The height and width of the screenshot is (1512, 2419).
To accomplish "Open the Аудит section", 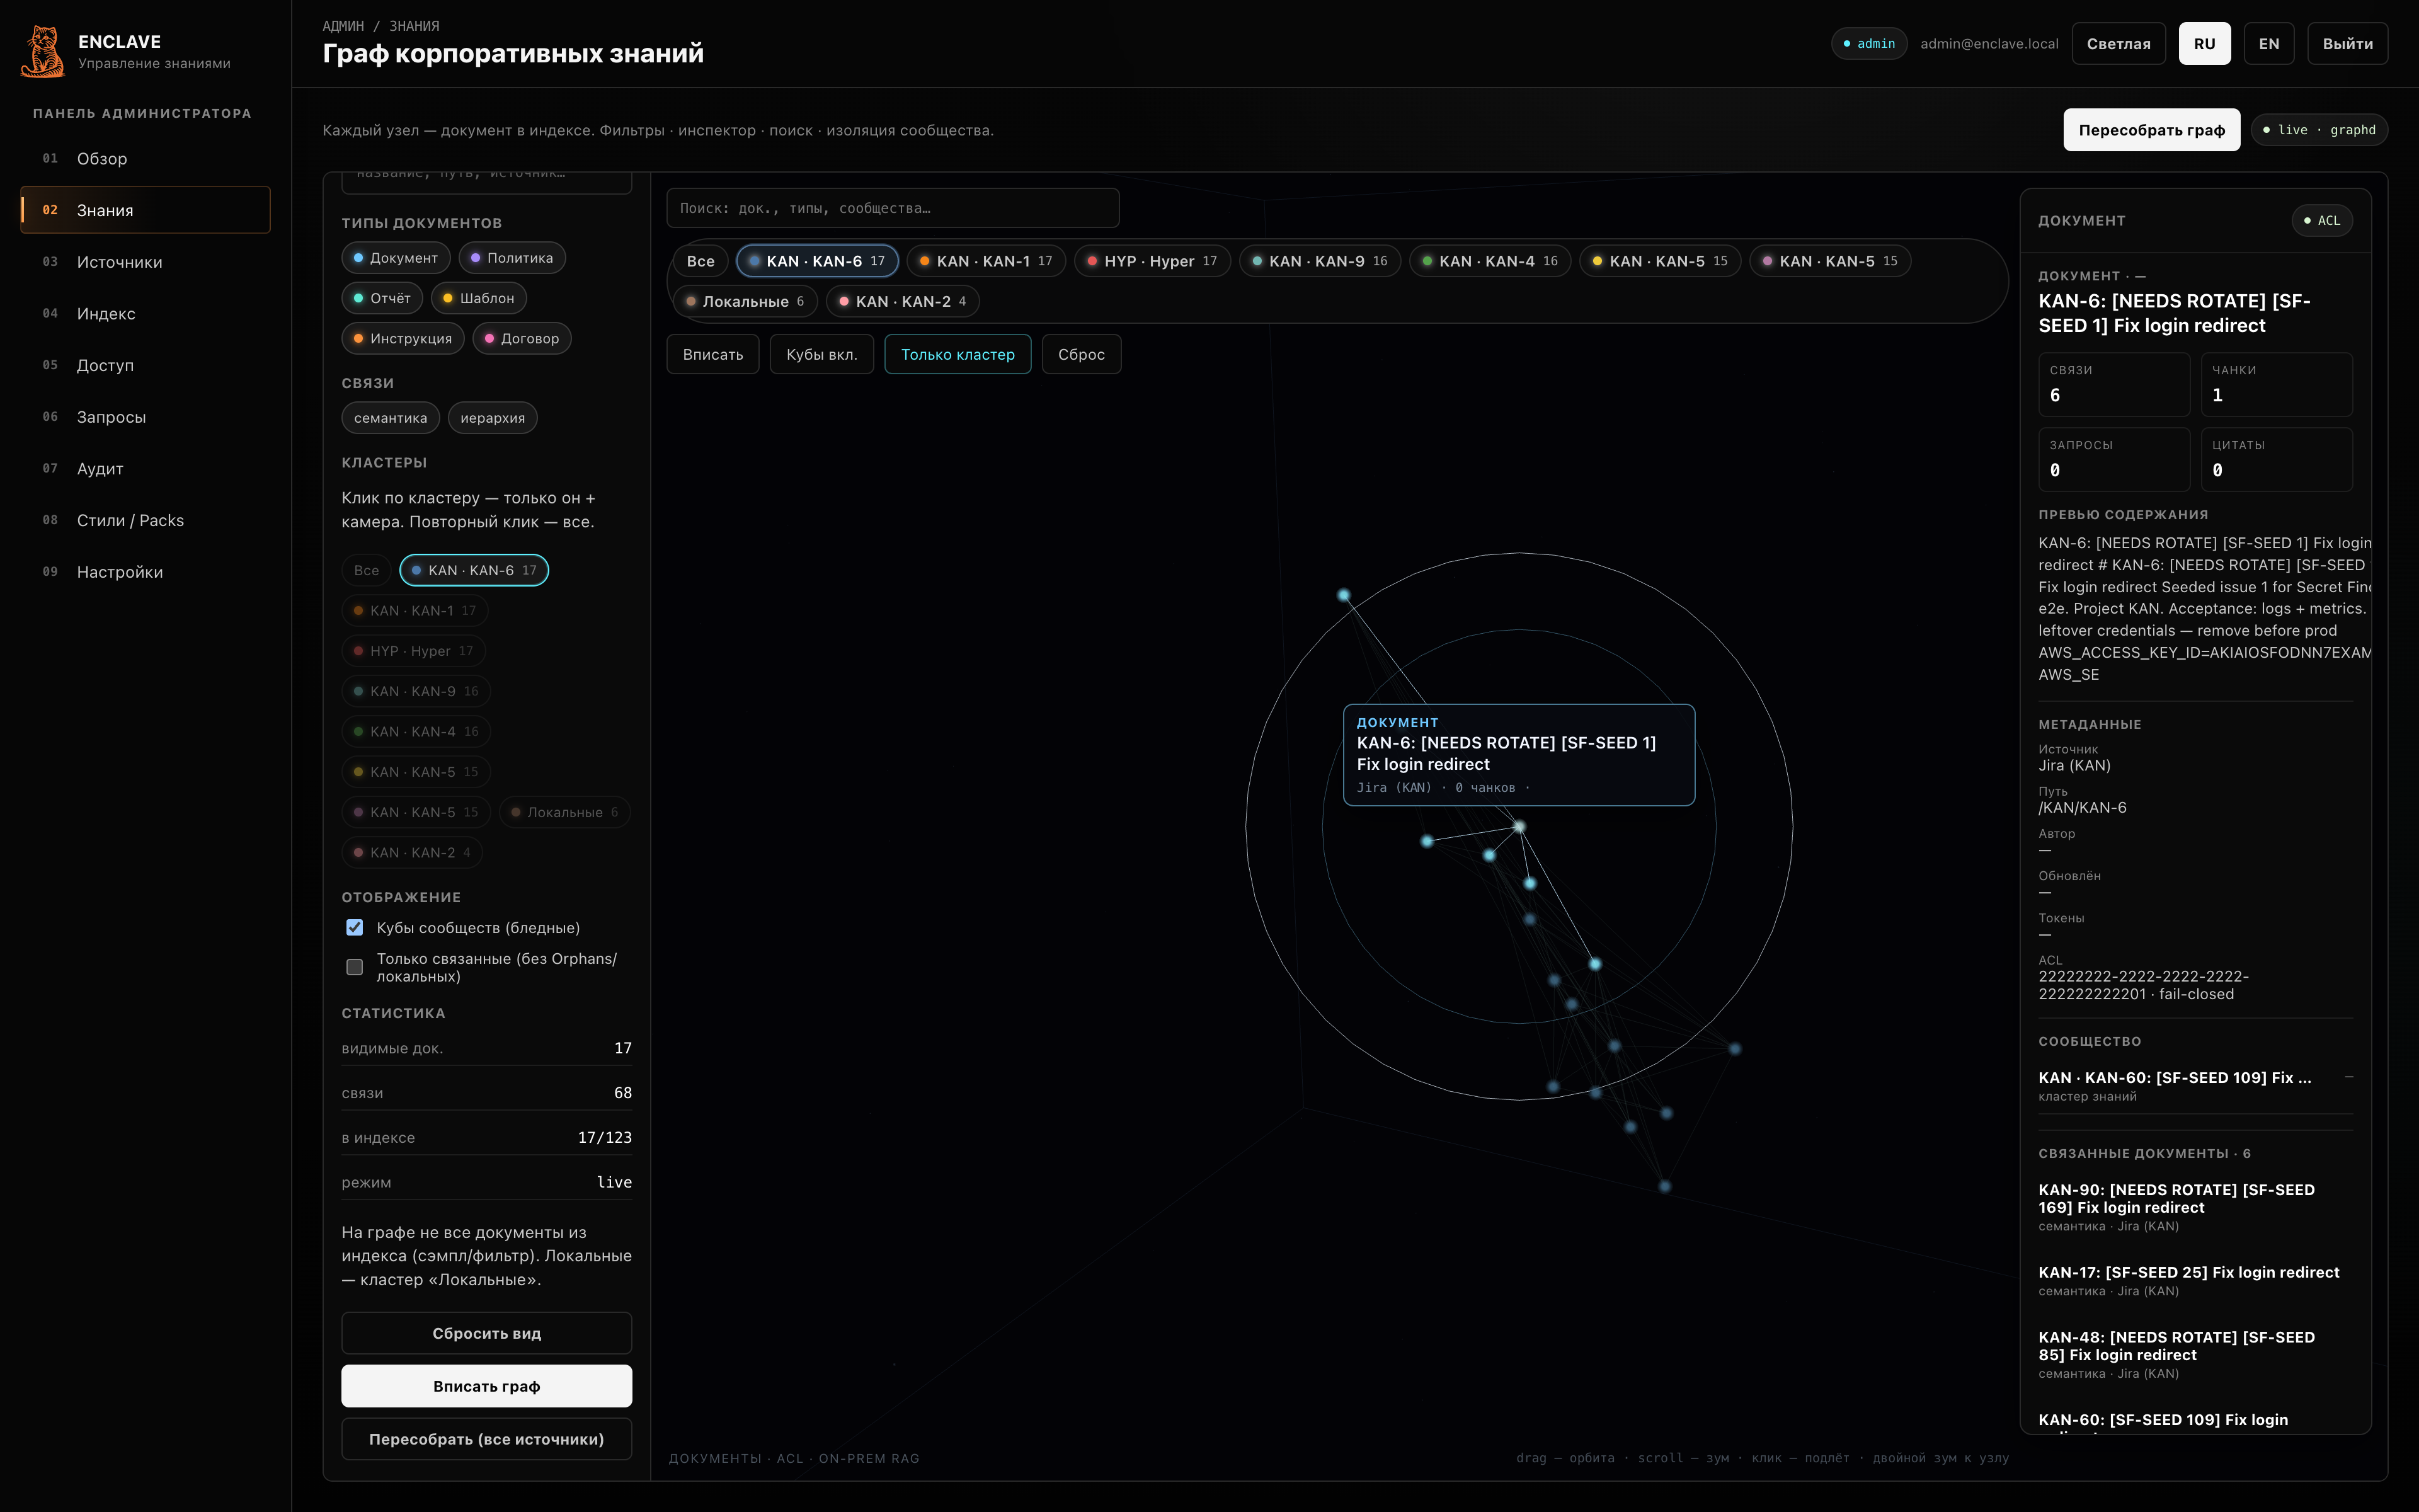I will (145, 469).
